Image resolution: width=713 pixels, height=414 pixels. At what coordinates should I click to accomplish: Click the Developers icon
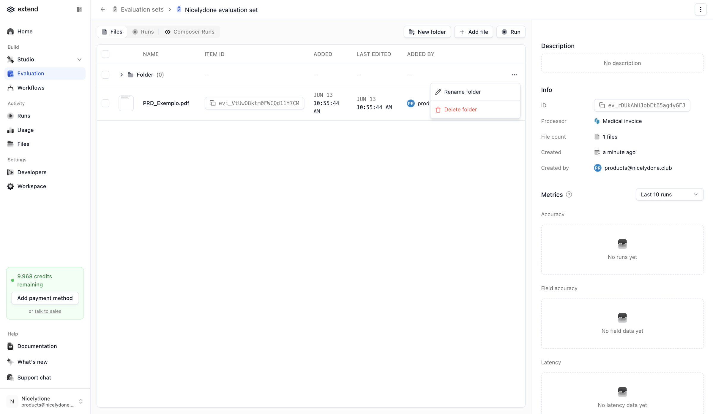[10, 172]
